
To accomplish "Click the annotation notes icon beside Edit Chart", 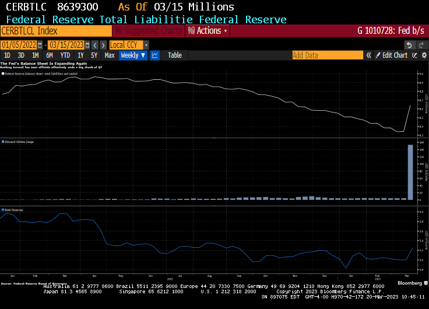I will click(414, 55).
